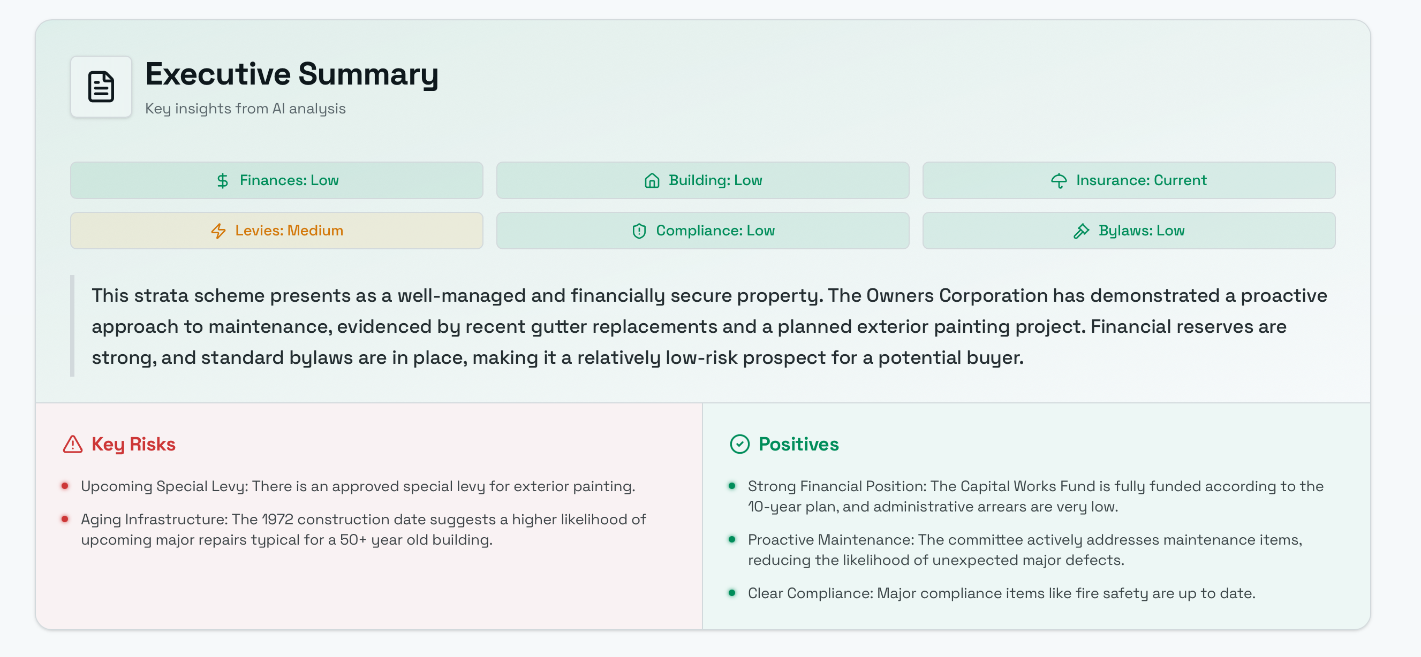
Task: Select the Finances: Low badge
Action: 276,180
